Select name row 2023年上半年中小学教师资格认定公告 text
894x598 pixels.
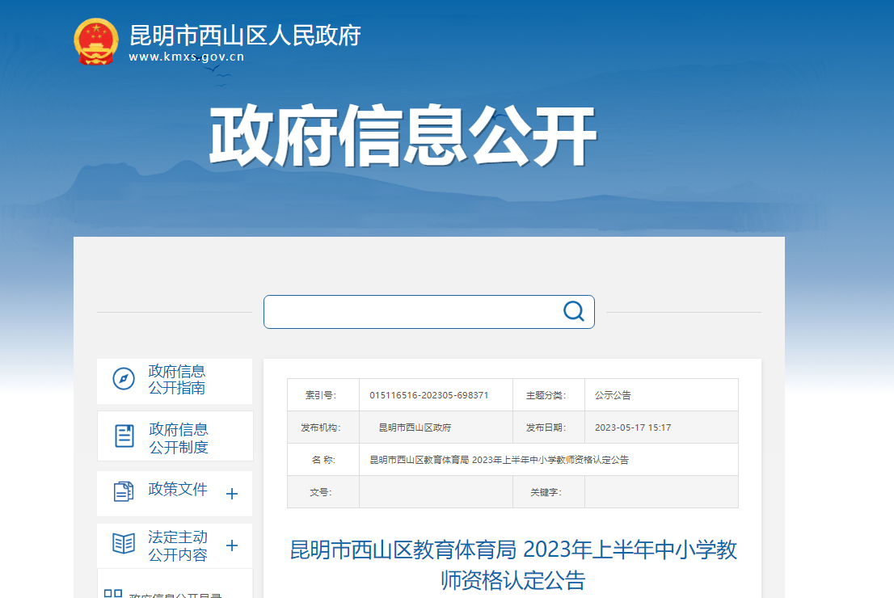[x=550, y=460]
